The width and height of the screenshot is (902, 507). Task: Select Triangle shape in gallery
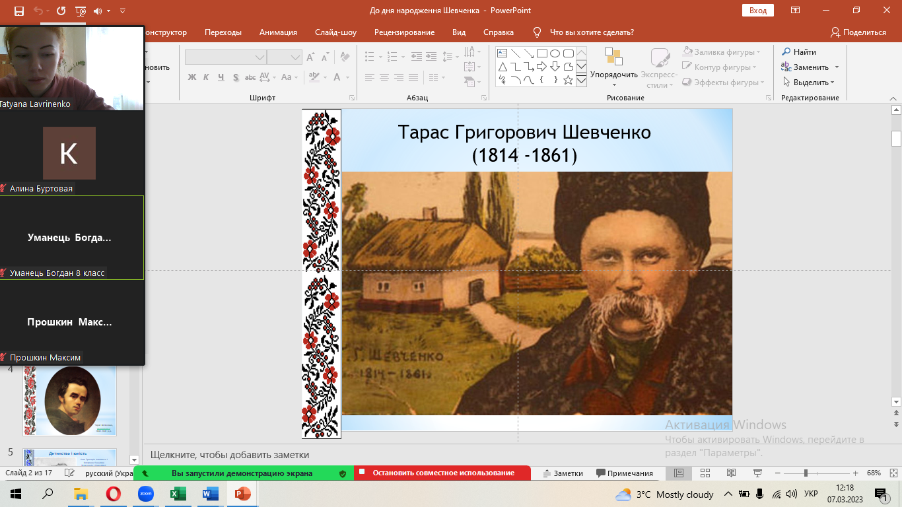[502, 67]
